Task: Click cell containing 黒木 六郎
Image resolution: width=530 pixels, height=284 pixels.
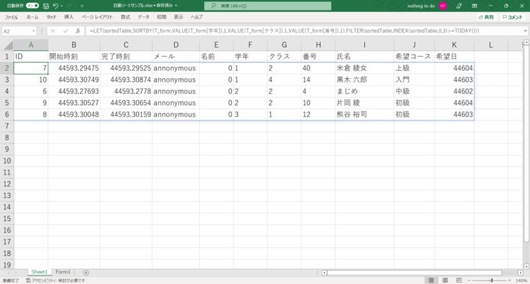Action: point(364,79)
